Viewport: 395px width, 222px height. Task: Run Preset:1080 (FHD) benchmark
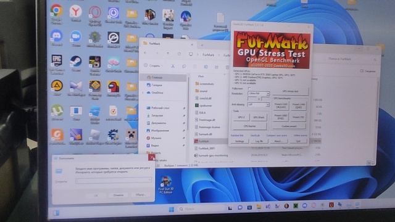click(x=281, y=117)
